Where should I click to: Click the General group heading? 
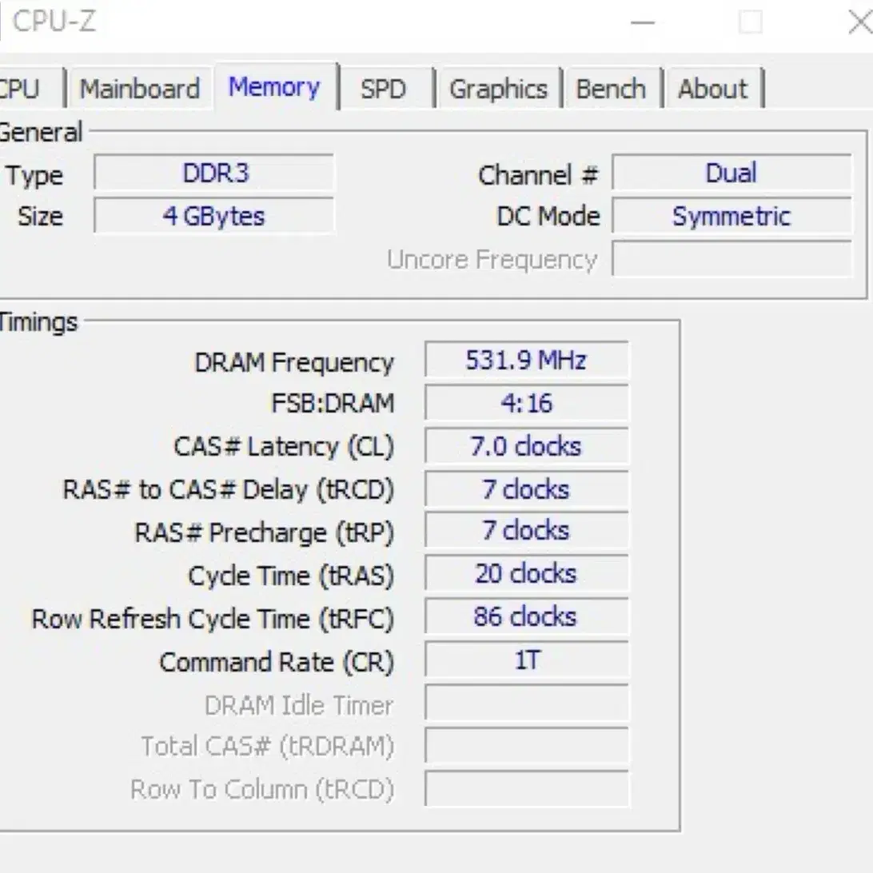[x=41, y=133]
